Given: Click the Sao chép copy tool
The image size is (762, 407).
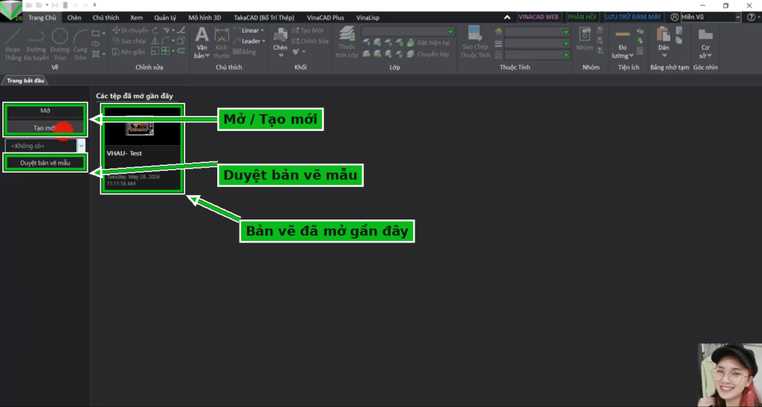Looking at the screenshot, I should coord(129,41).
